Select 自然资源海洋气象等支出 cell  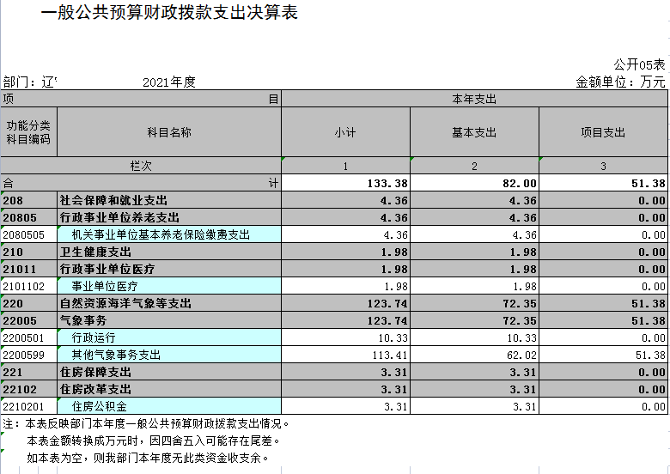169,303
